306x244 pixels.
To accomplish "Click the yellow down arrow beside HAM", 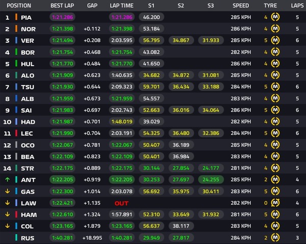I will tap(8, 214).
